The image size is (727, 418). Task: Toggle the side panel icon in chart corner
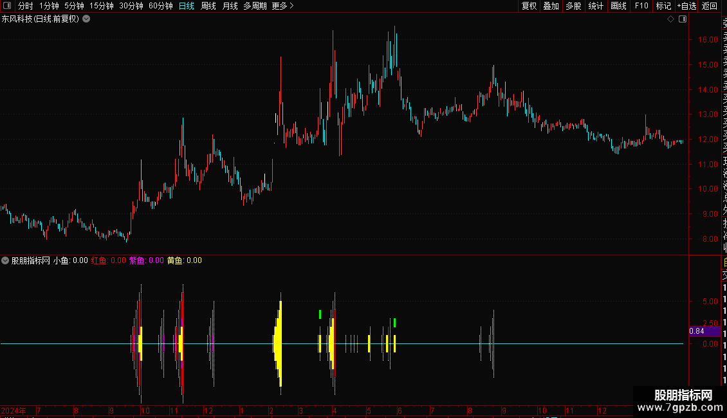click(683, 19)
